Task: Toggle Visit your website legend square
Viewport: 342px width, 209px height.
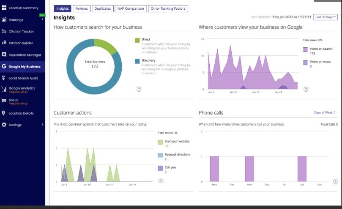Action: point(160,142)
